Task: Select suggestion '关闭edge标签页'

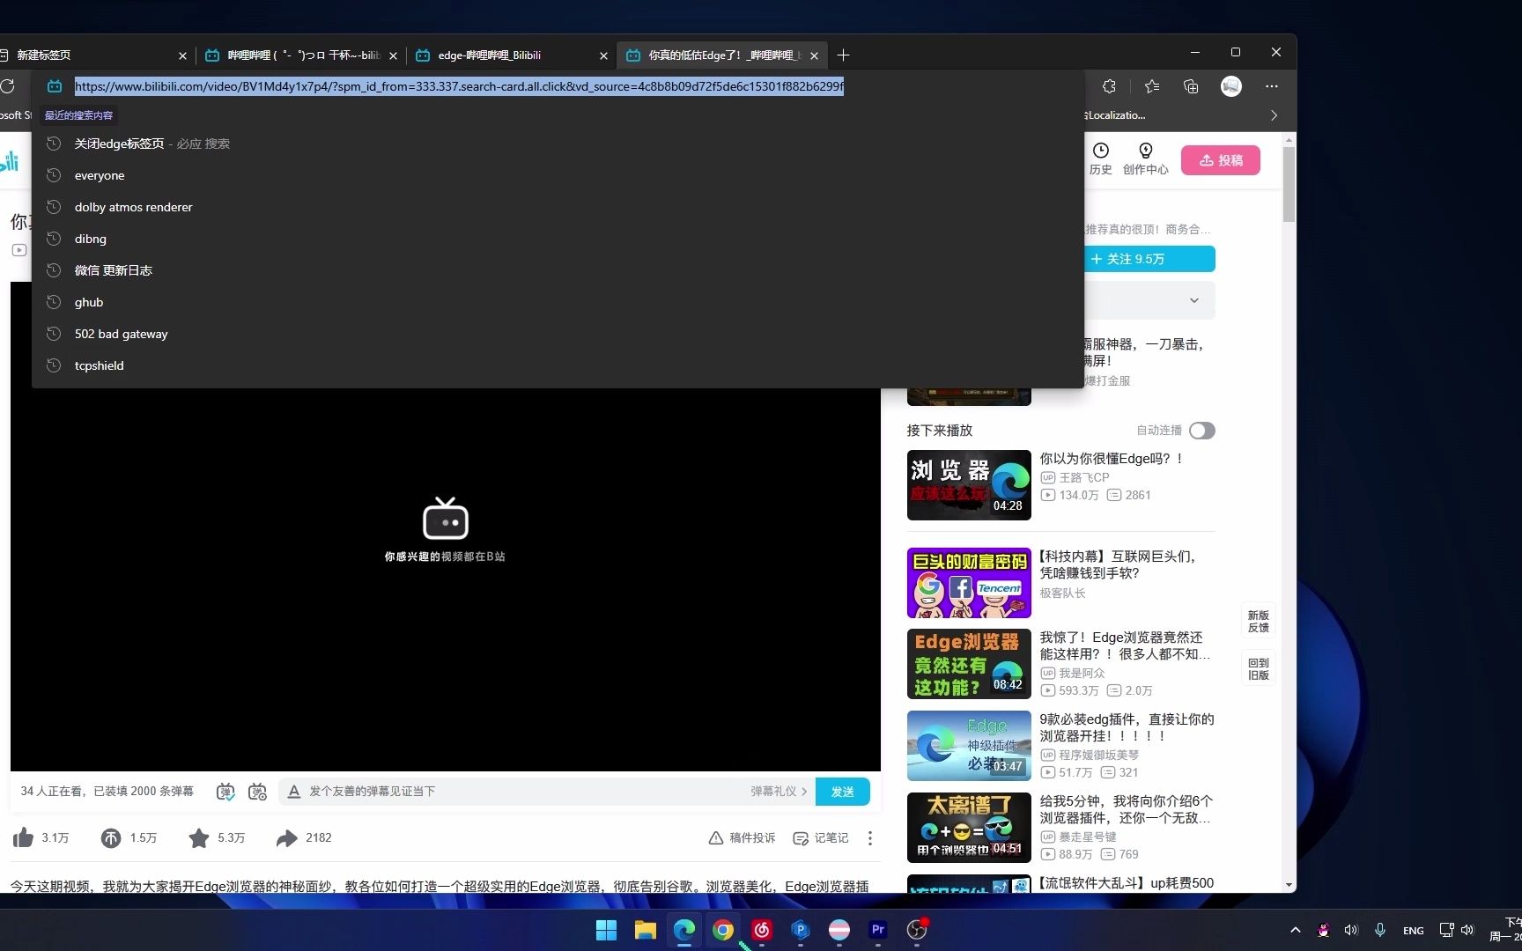Action: [x=558, y=144]
